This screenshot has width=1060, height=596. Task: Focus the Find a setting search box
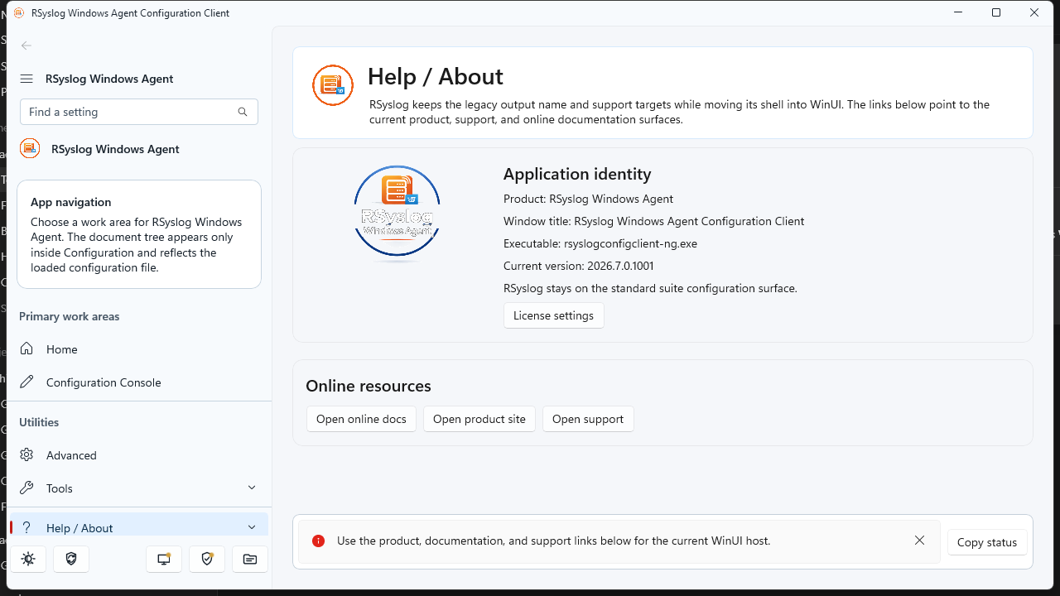click(139, 112)
